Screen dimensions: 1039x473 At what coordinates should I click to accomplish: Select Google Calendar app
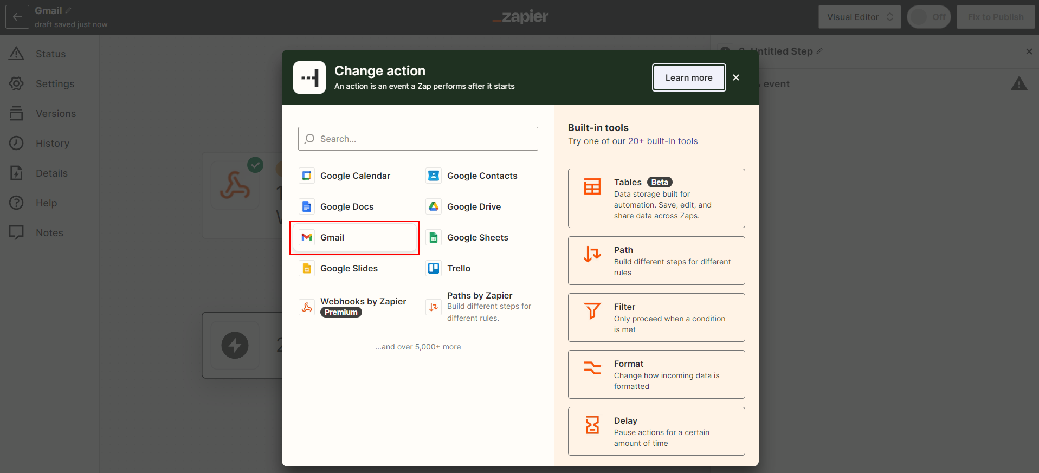[x=354, y=176]
